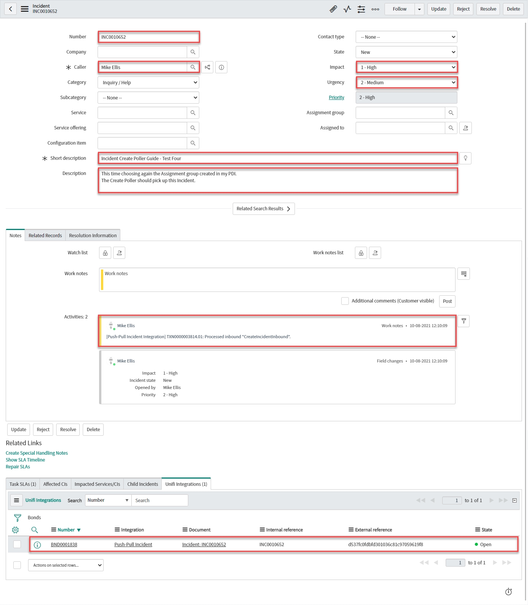Enable Additional comments (Customer visible) checkbox
Viewport: 528px width, 605px height.
pyautogui.click(x=345, y=301)
